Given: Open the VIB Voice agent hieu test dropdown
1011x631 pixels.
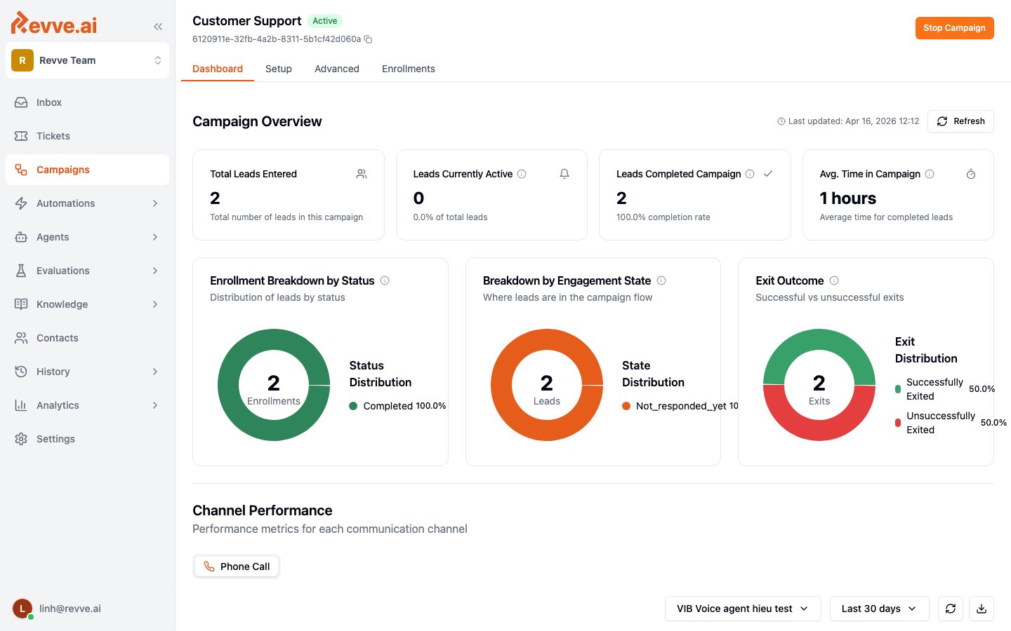Looking at the screenshot, I should (742, 609).
